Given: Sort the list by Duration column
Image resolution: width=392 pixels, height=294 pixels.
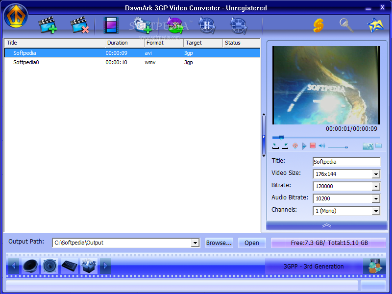Looking at the screenshot, I should click(125, 43).
